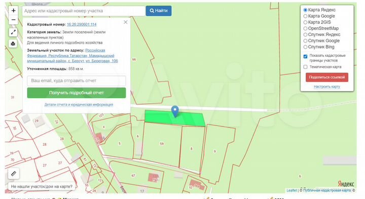This screenshot has height=199, width=365.
Task: Open the parcel address link
Action: pos(72,55)
